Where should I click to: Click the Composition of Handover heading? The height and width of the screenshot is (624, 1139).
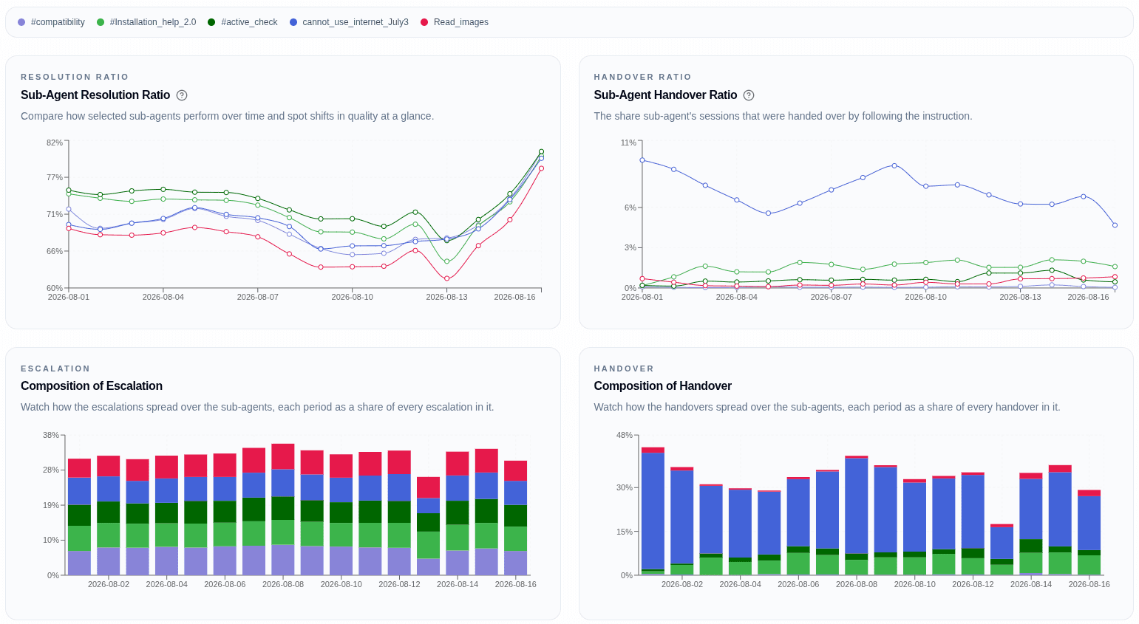click(x=663, y=386)
